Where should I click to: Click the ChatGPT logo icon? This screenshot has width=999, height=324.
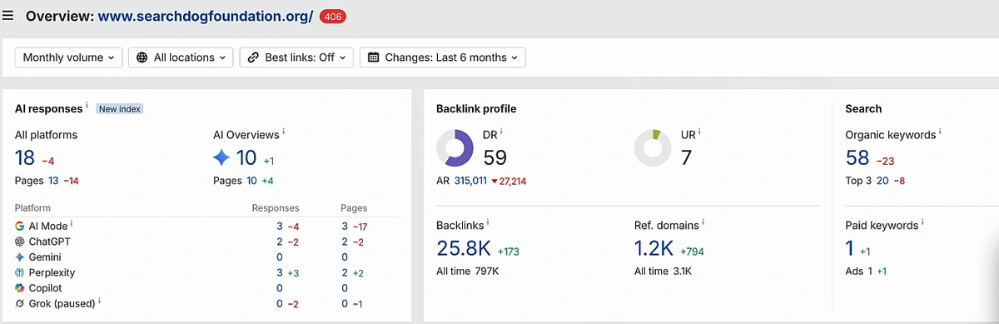20,241
